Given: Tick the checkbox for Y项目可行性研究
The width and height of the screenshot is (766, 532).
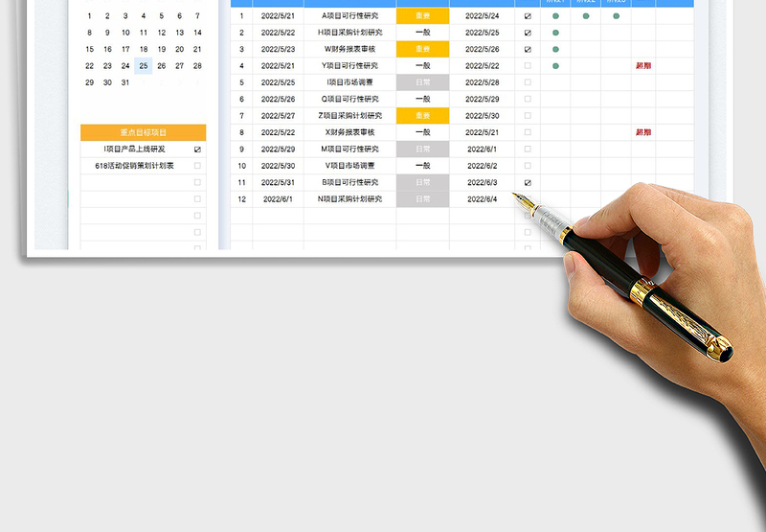Looking at the screenshot, I should click(528, 66).
